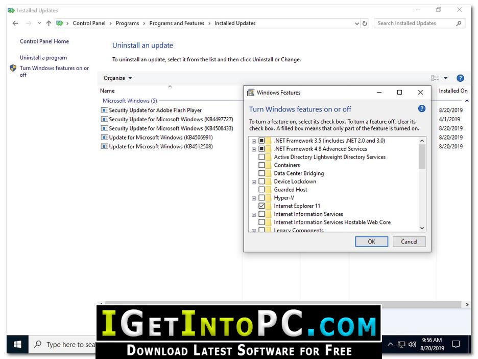Click the .NET Framework 3.5 folder icon
The image size is (478, 359).
click(x=269, y=141)
